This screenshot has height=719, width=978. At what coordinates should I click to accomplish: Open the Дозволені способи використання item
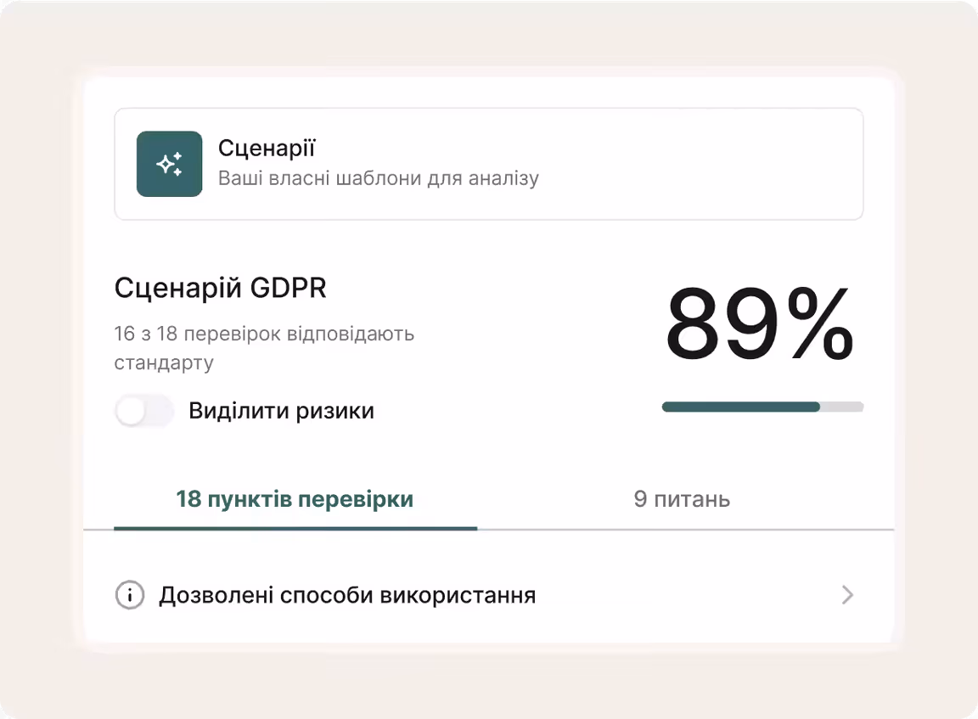point(346,595)
